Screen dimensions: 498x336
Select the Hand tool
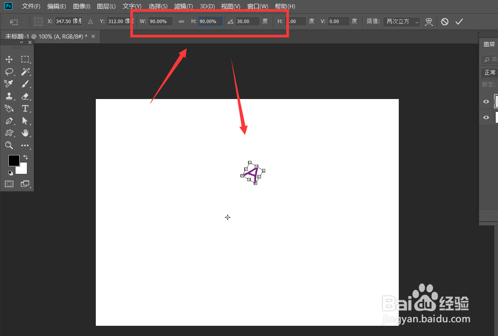[25, 133]
